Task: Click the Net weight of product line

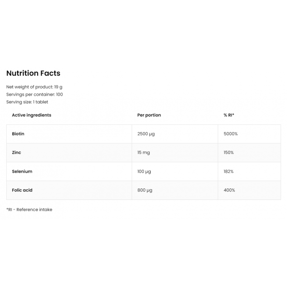Action: 34,87
